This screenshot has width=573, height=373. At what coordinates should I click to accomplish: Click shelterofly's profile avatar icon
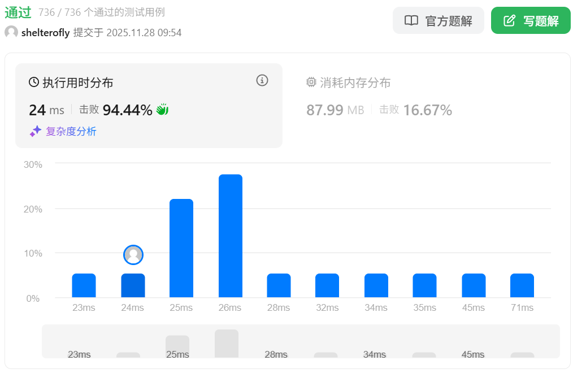(x=11, y=32)
